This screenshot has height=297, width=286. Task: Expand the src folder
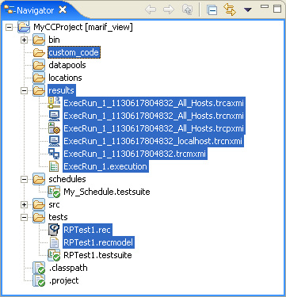[x=25, y=204]
